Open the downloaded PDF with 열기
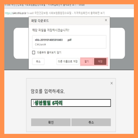Screen dimensions: 138x138 coord(87,62)
